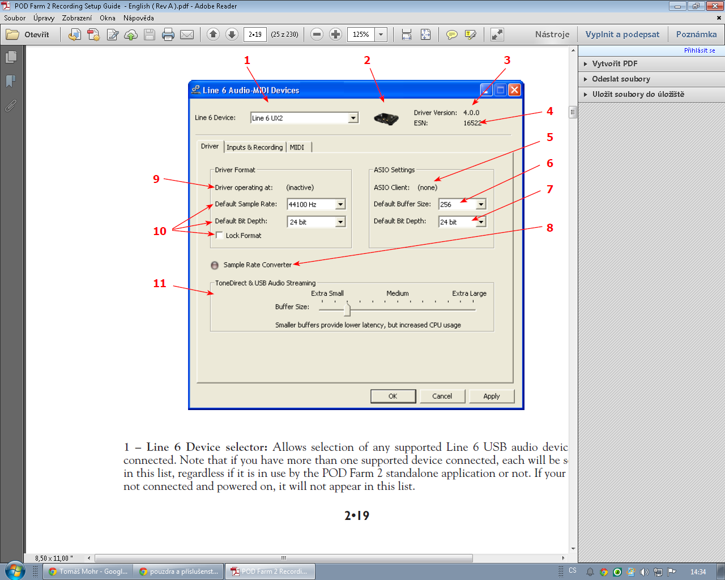Select the highlight text tool
This screenshot has width=725, height=580.
click(x=470, y=35)
